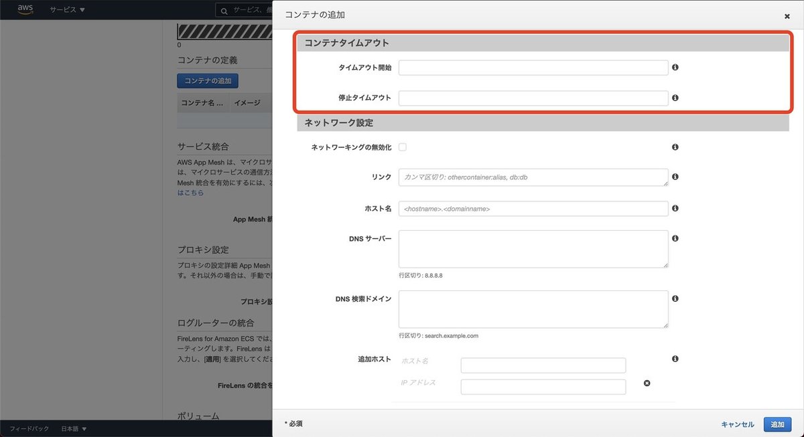Click the ネットワーク設定 section header
This screenshot has width=804, height=437.
pyautogui.click(x=543, y=122)
